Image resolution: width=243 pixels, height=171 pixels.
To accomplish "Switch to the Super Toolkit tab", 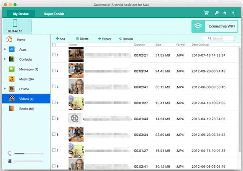I will [x=54, y=14].
